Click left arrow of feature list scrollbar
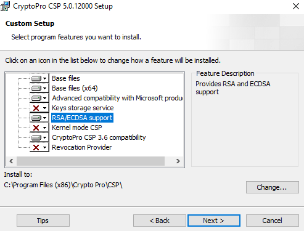304x231 pixels. pyautogui.click(x=11, y=161)
